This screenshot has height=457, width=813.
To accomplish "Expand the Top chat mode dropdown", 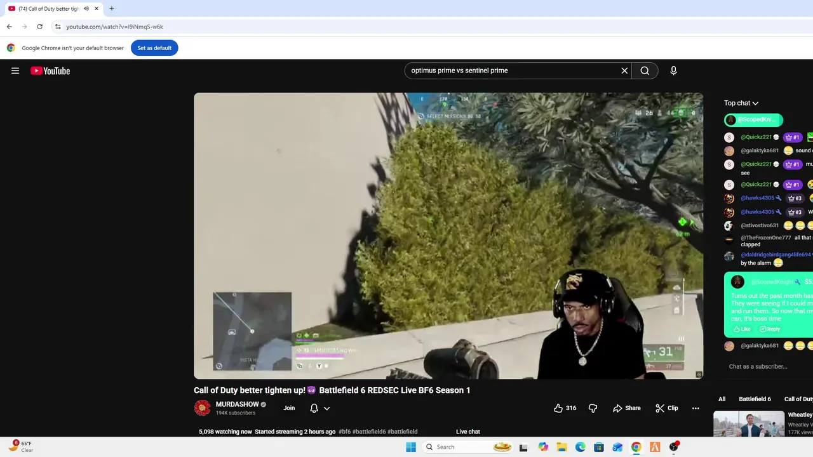I will click(741, 103).
